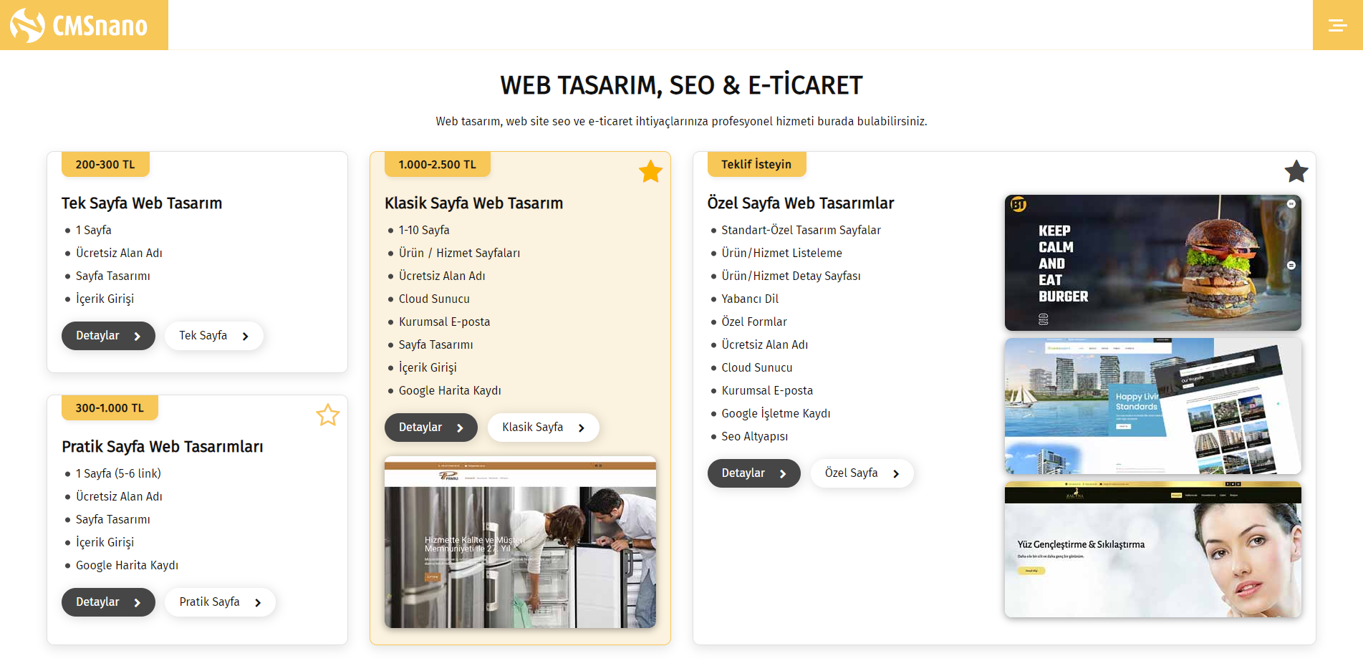Click the arrow on the Özel Sayfa button
The height and width of the screenshot is (671, 1363).
(x=896, y=473)
